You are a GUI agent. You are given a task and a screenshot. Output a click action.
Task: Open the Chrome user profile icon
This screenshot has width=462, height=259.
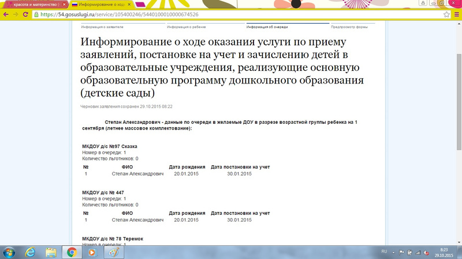423,3
